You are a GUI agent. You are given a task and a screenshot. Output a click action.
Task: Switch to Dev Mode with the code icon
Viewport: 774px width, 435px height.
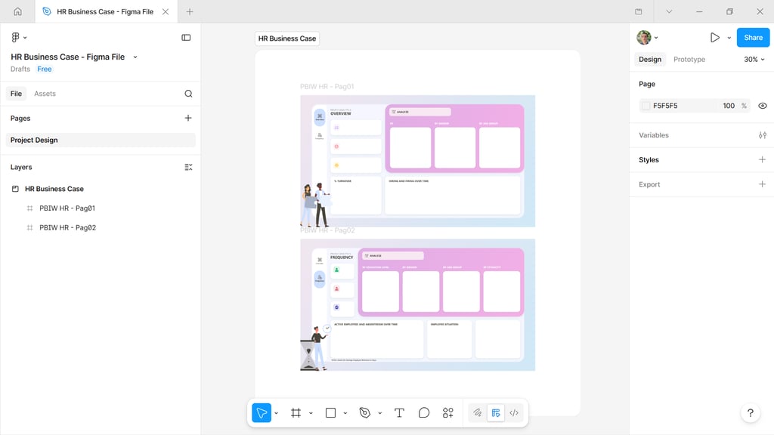(514, 412)
